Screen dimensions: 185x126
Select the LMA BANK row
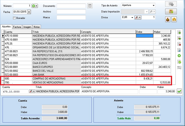86,74
